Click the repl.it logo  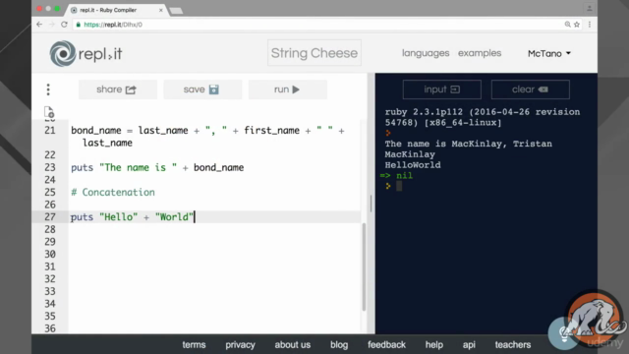(x=86, y=53)
